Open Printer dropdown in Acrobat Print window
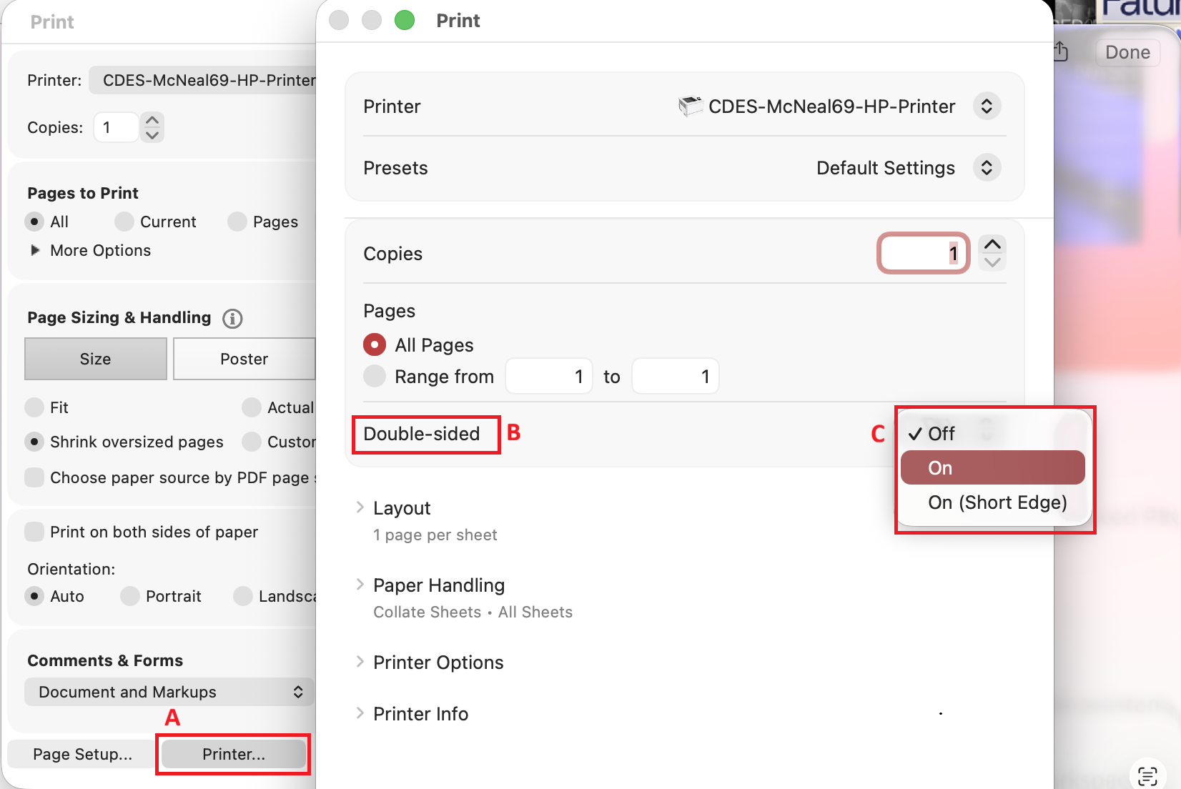 pyautogui.click(x=202, y=80)
